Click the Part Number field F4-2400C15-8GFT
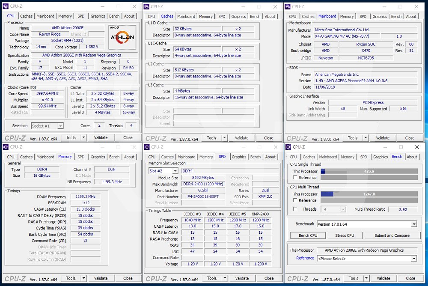 [203, 197]
